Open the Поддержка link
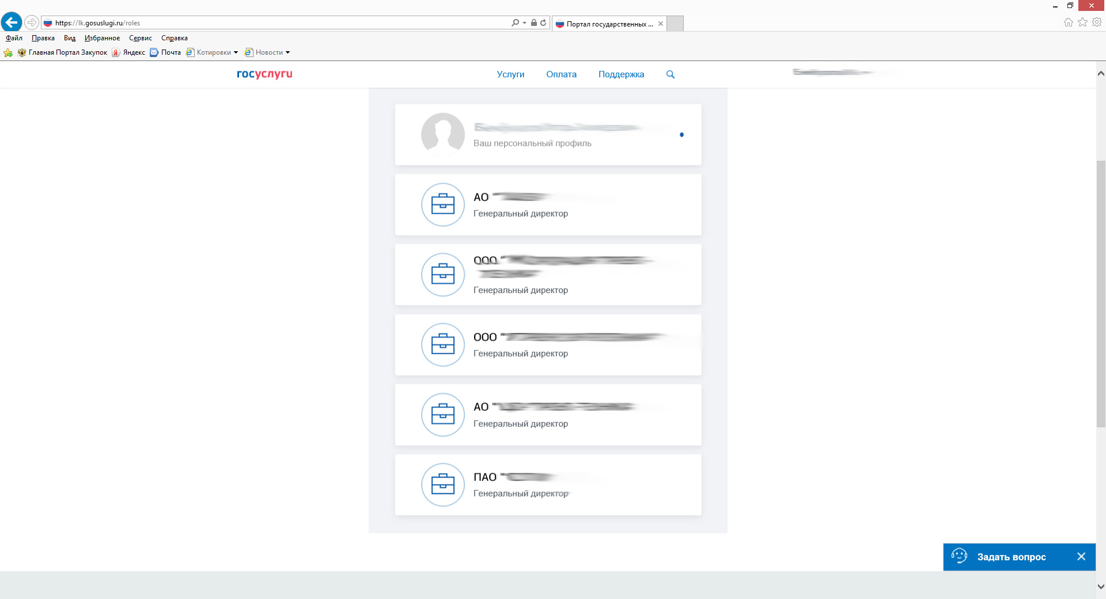Image resolution: width=1106 pixels, height=599 pixels. click(621, 74)
